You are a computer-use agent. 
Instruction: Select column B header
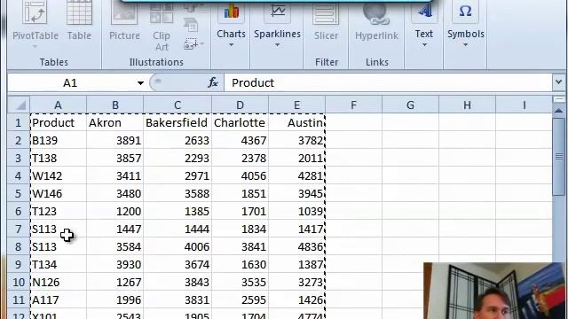114,105
